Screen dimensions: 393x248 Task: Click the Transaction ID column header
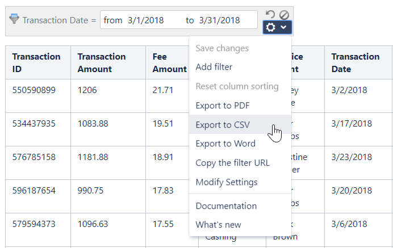click(36, 62)
